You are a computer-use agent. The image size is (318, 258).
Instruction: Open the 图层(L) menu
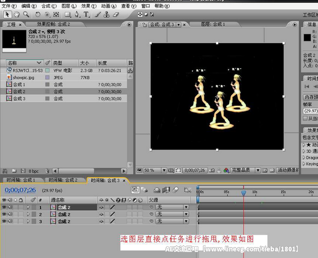tap(69, 6)
